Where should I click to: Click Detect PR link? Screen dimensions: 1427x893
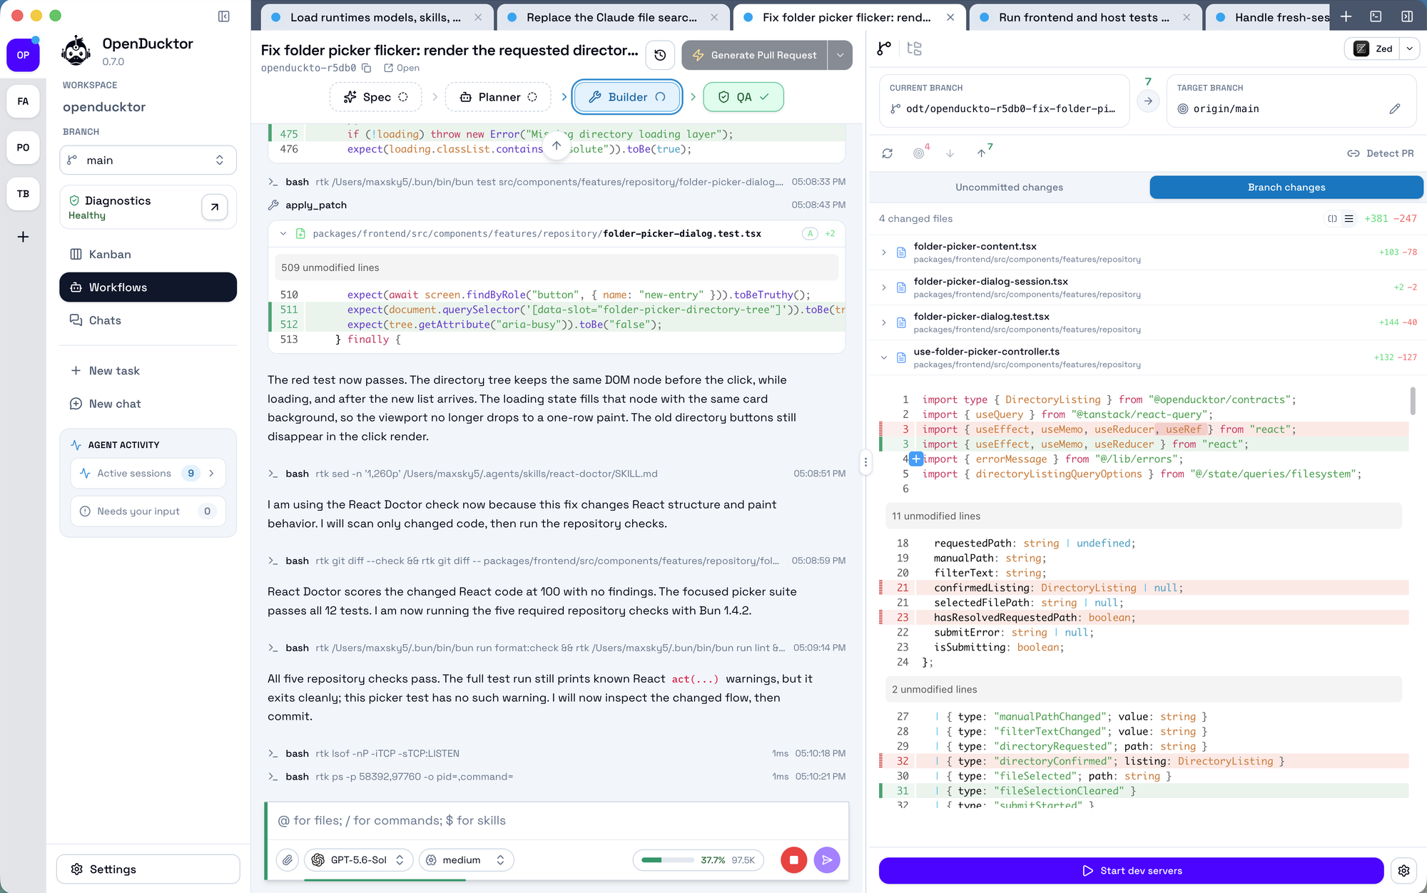pos(1380,153)
